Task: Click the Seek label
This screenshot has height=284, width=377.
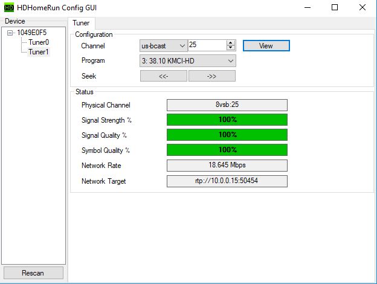Action: (89, 76)
